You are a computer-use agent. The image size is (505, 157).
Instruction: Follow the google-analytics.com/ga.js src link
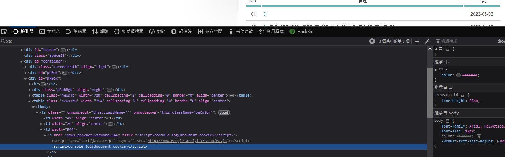[x=187, y=141]
